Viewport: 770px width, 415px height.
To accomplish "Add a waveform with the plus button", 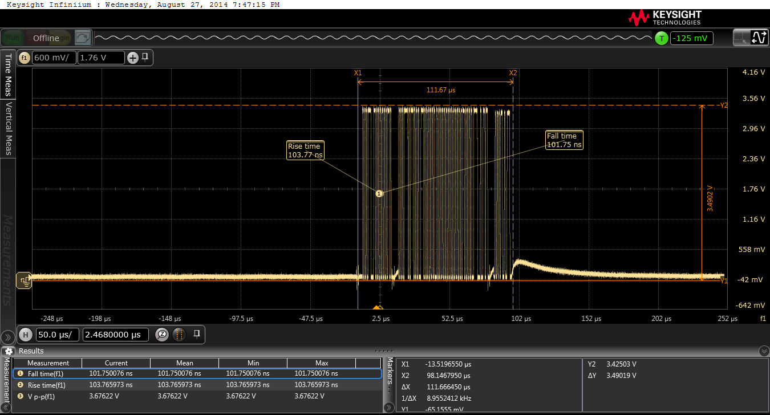I will [x=132, y=58].
